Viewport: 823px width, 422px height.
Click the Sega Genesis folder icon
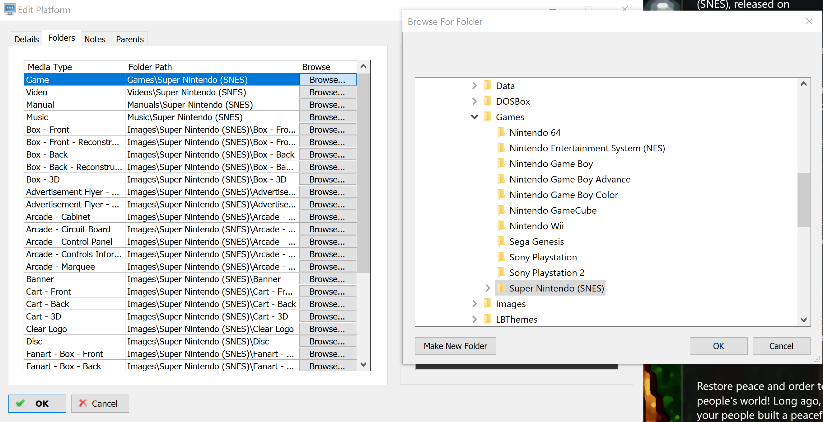501,241
